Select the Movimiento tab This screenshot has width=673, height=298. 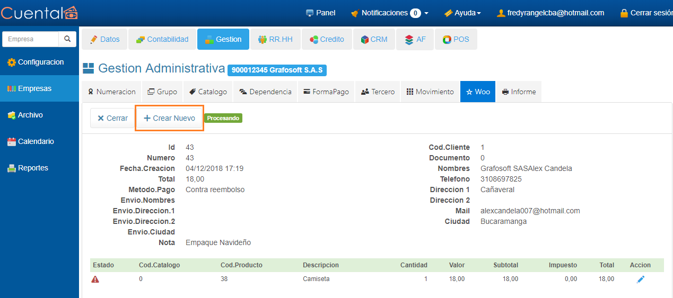(x=430, y=92)
